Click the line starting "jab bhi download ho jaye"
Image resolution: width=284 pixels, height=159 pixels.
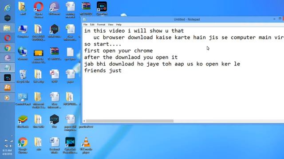click(162, 64)
